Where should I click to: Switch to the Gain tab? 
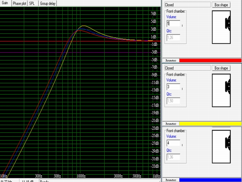(5, 3)
